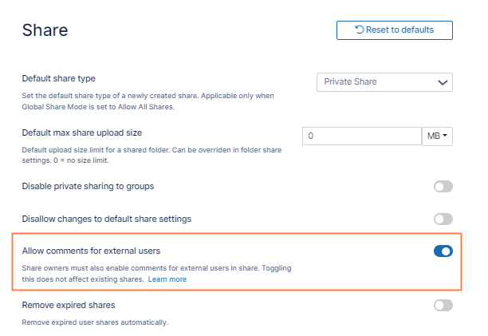The height and width of the screenshot is (336, 488).
Task: Click the Share page heading
Action: (x=45, y=31)
